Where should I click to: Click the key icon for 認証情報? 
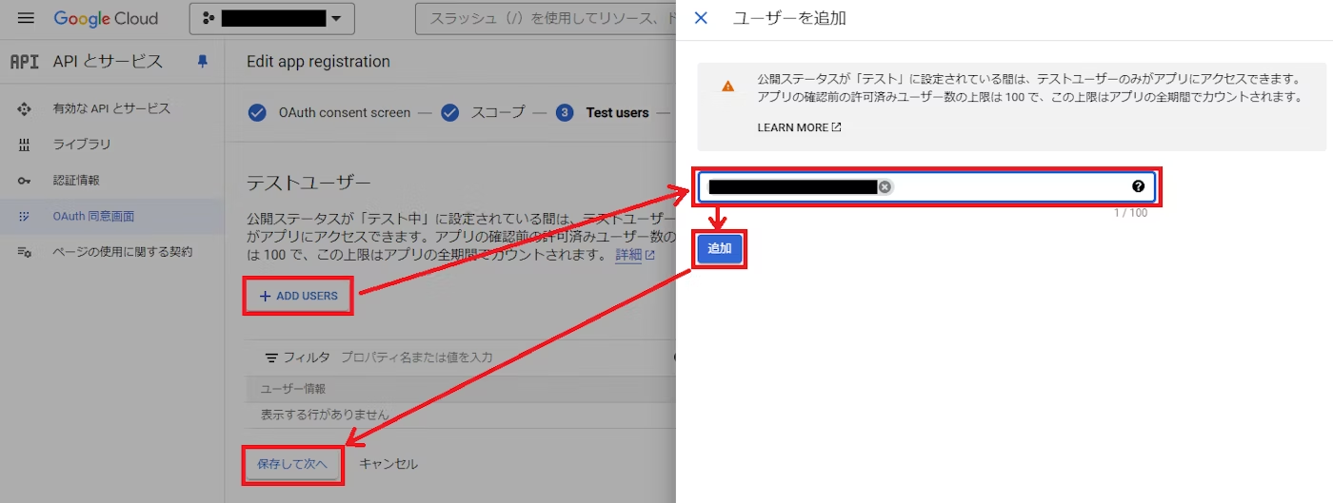(x=25, y=181)
